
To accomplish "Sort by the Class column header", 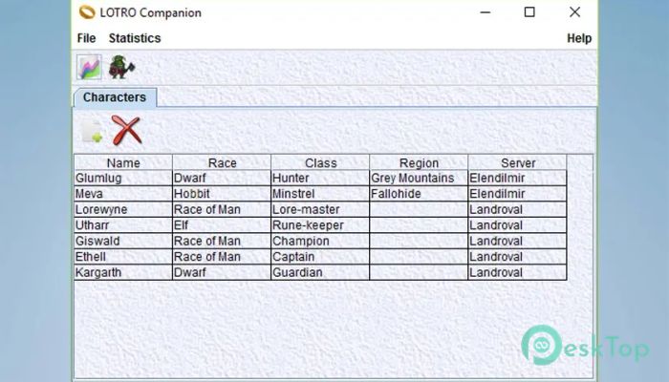I will pyautogui.click(x=320, y=163).
